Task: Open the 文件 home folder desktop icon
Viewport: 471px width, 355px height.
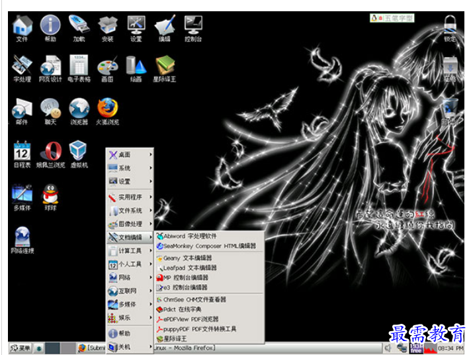Action: click(x=22, y=28)
